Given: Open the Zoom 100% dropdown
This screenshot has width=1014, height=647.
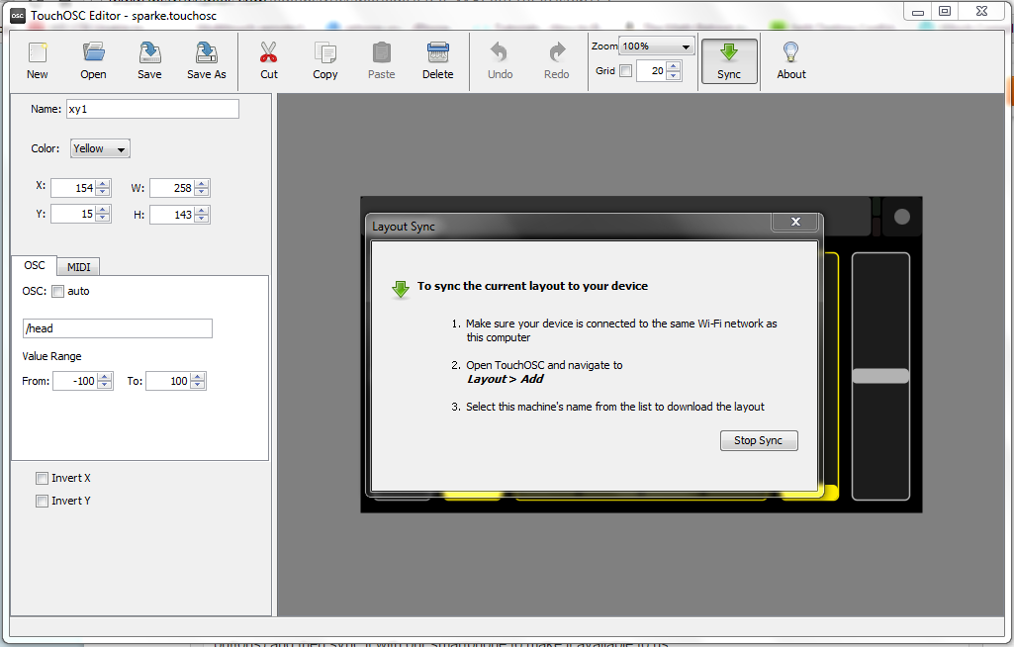Looking at the screenshot, I should pyautogui.click(x=657, y=46).
